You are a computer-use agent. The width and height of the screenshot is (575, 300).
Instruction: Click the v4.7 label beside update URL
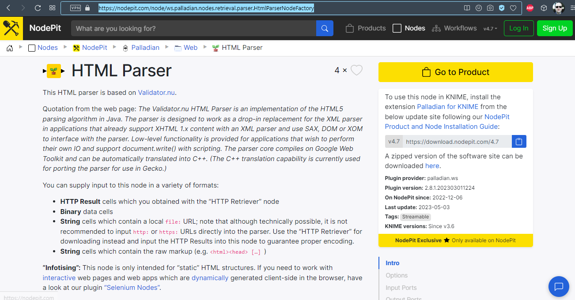pos(394,142)
